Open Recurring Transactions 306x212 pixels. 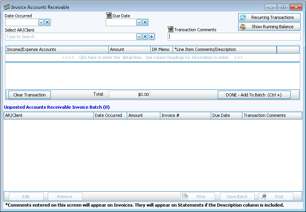pyautogui.click(x=269, y=17)
